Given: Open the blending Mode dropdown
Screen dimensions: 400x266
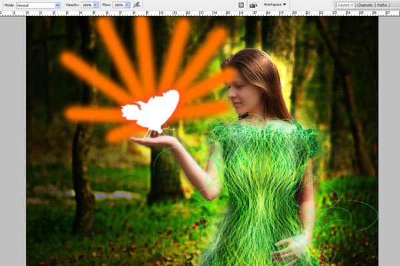Looking at the screenshot, I should 38,5.
